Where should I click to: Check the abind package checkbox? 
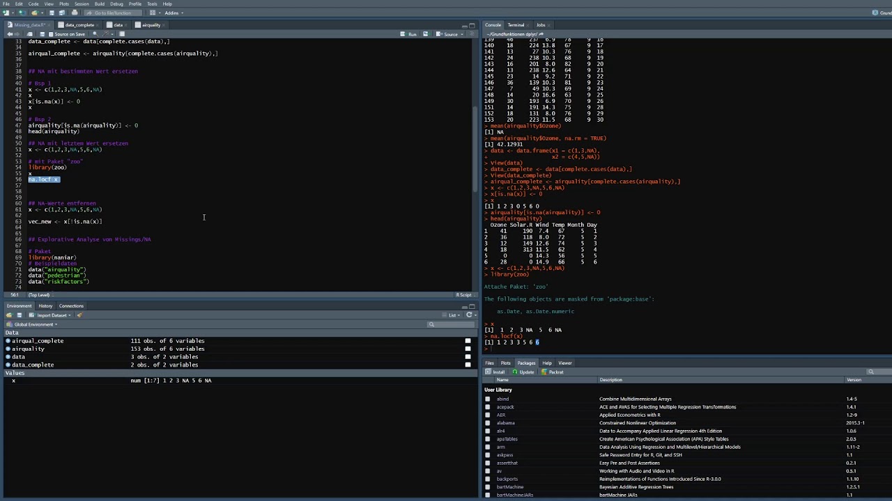tap(487, 399)
